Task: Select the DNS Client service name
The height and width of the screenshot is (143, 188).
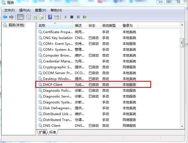Action: click(52, 125)
